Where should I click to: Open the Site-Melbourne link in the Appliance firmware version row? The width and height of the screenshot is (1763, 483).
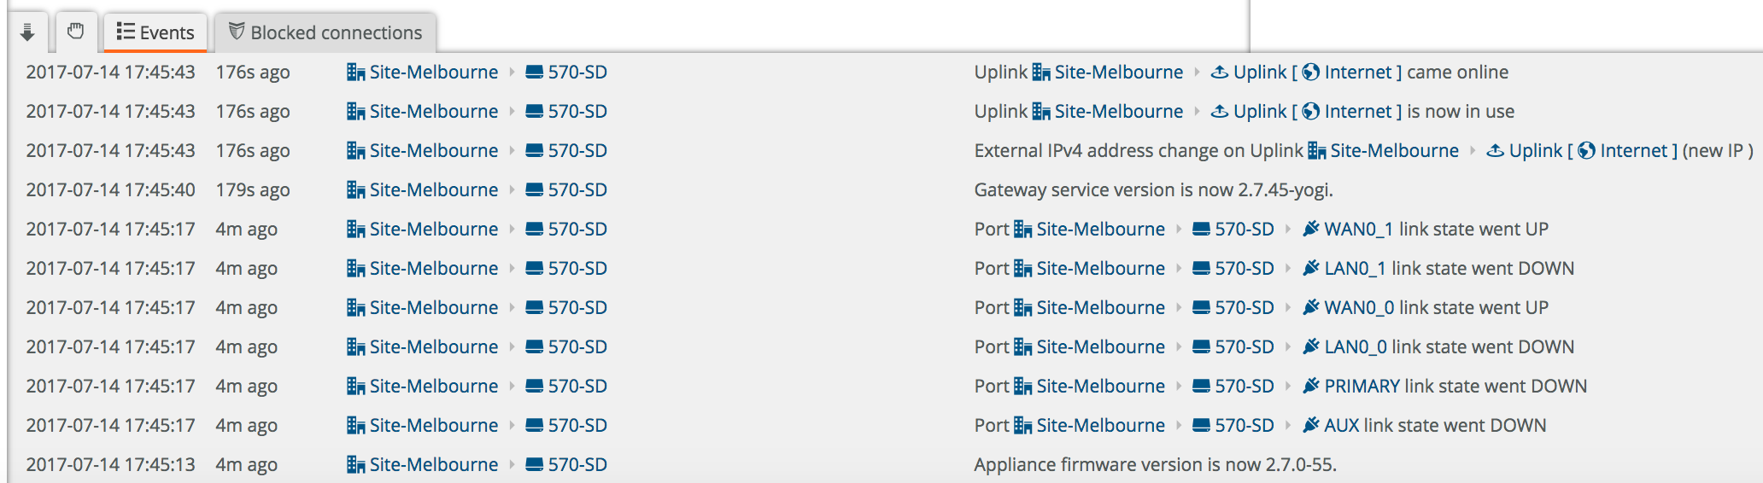pyautogui.click(x=433, y=464)
